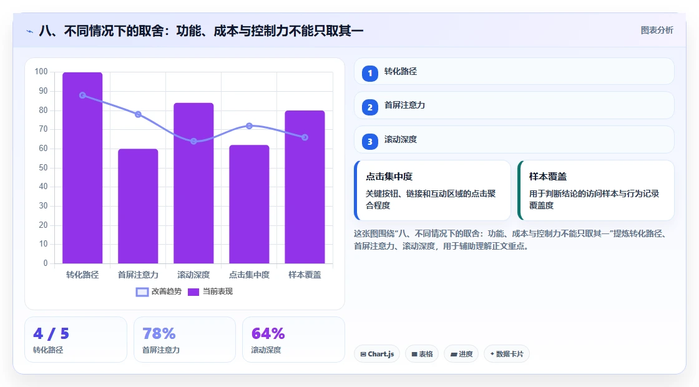Click the 改善趋势 legend label
Screen dimensions: 699x387
(x=167, y=291)
